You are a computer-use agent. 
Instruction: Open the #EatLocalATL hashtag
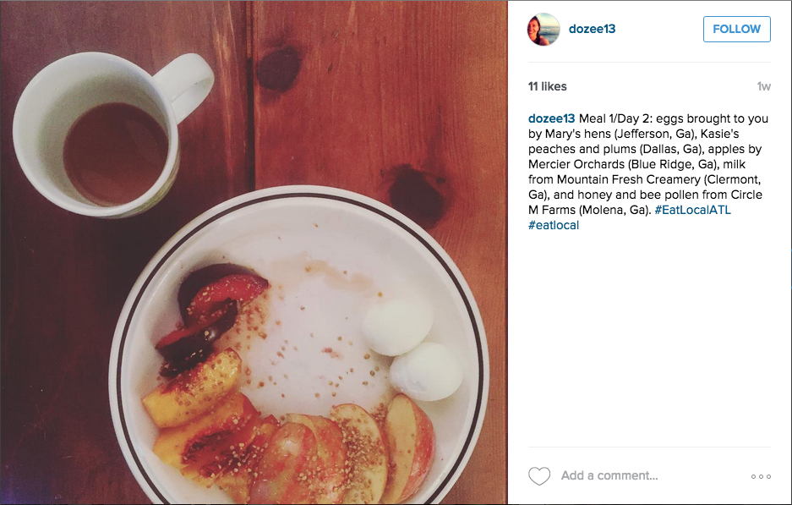click(692, 210)
